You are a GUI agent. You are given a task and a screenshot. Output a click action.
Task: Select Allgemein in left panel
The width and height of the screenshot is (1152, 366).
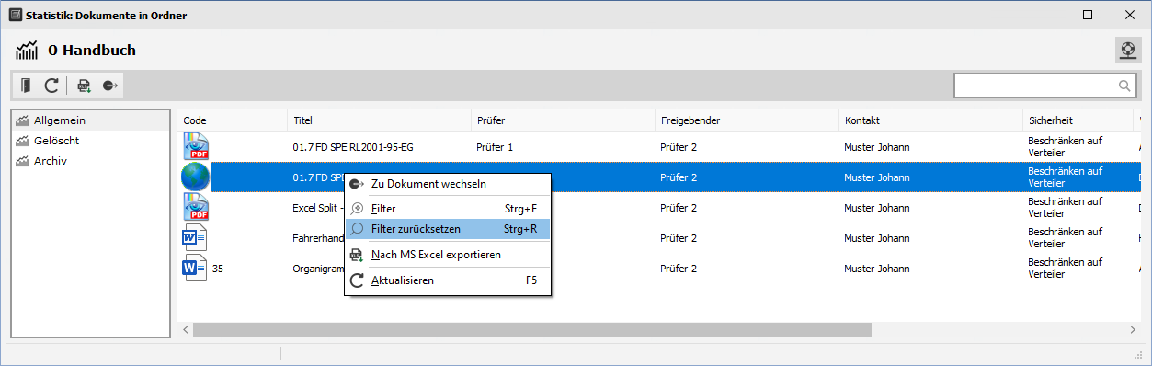90,120
